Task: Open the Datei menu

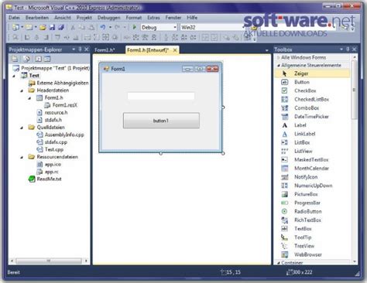Action: point(14,18)
